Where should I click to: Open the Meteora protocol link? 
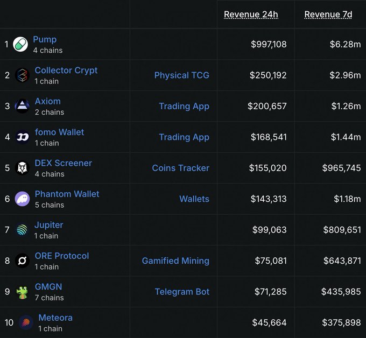[55, 318]
